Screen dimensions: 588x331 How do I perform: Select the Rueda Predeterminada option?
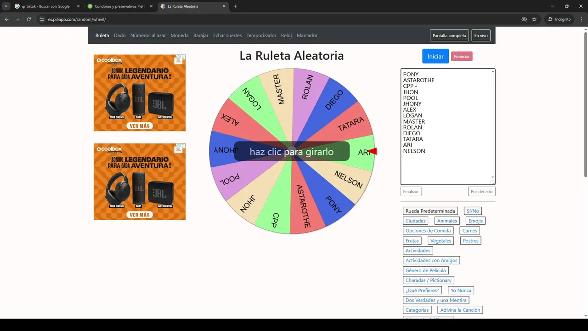tap(430, 211)
